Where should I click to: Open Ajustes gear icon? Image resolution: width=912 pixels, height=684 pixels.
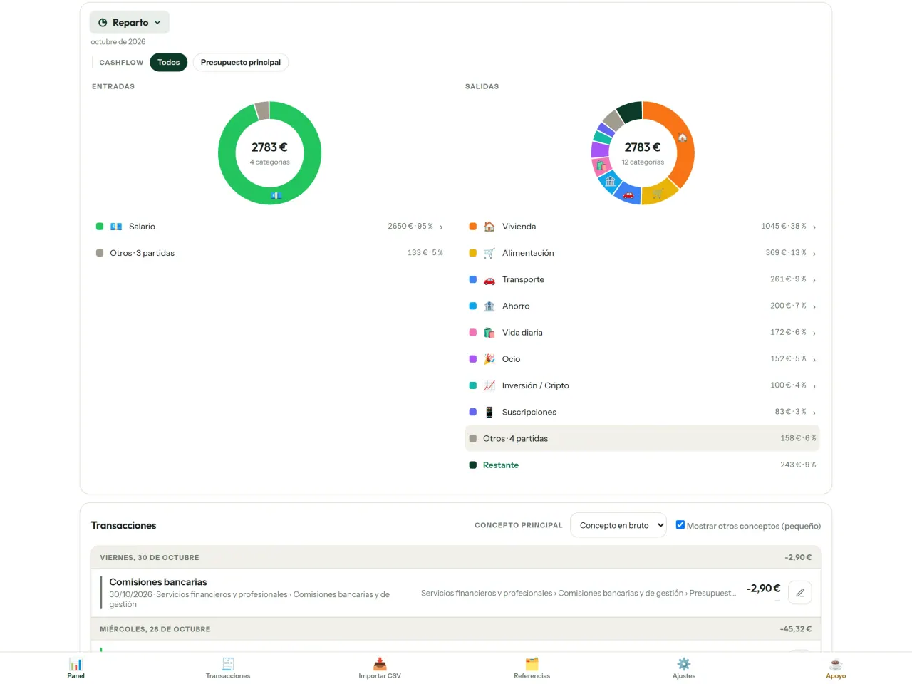click(684, 664)
